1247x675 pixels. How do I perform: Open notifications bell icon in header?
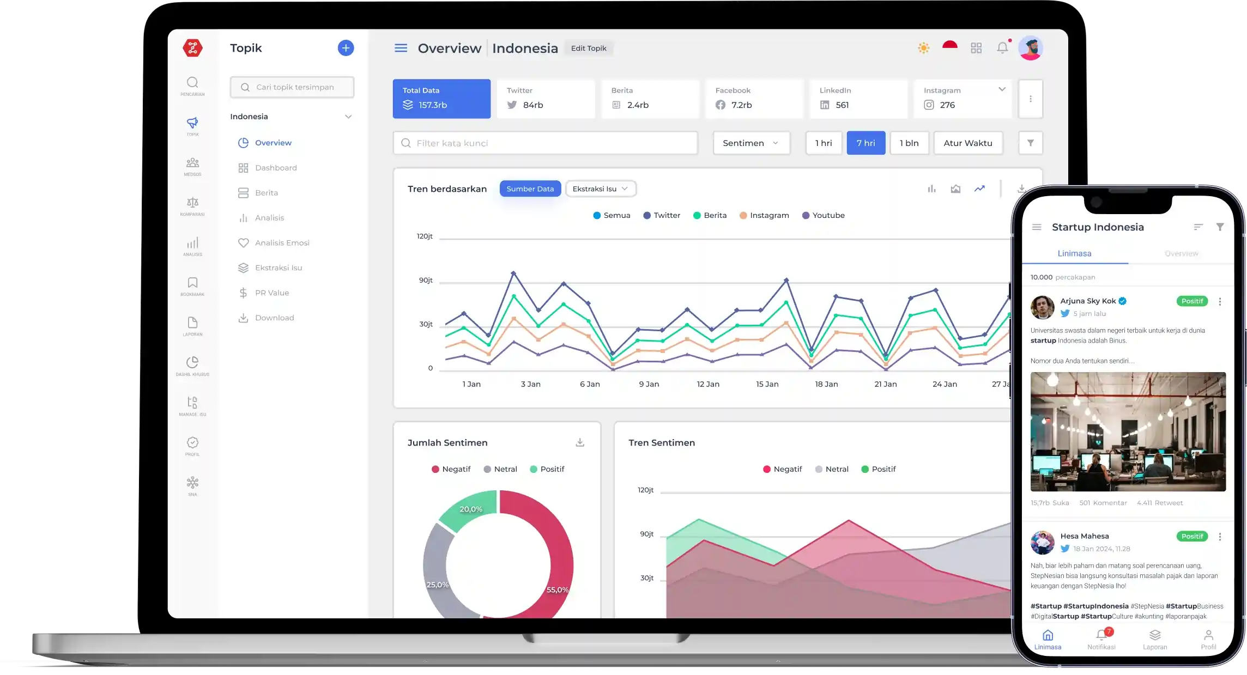pyautogui.click(x=1002, y=48)
